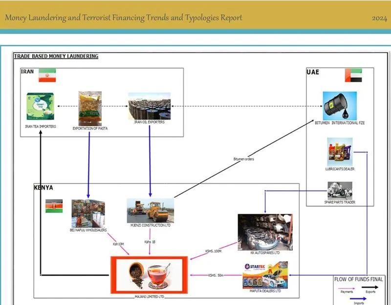This screenshot has width=391, height=305.
Task: Click the report title in header
Action: point(124,18)
